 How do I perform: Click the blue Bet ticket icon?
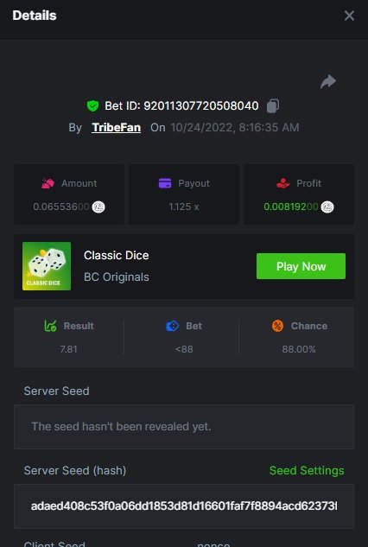point(172,326)
